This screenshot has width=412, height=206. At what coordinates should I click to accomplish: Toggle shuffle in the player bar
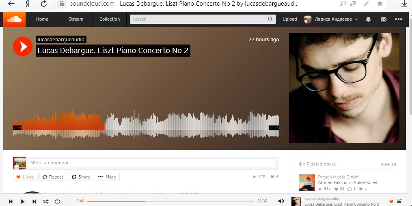click(46, 201)
